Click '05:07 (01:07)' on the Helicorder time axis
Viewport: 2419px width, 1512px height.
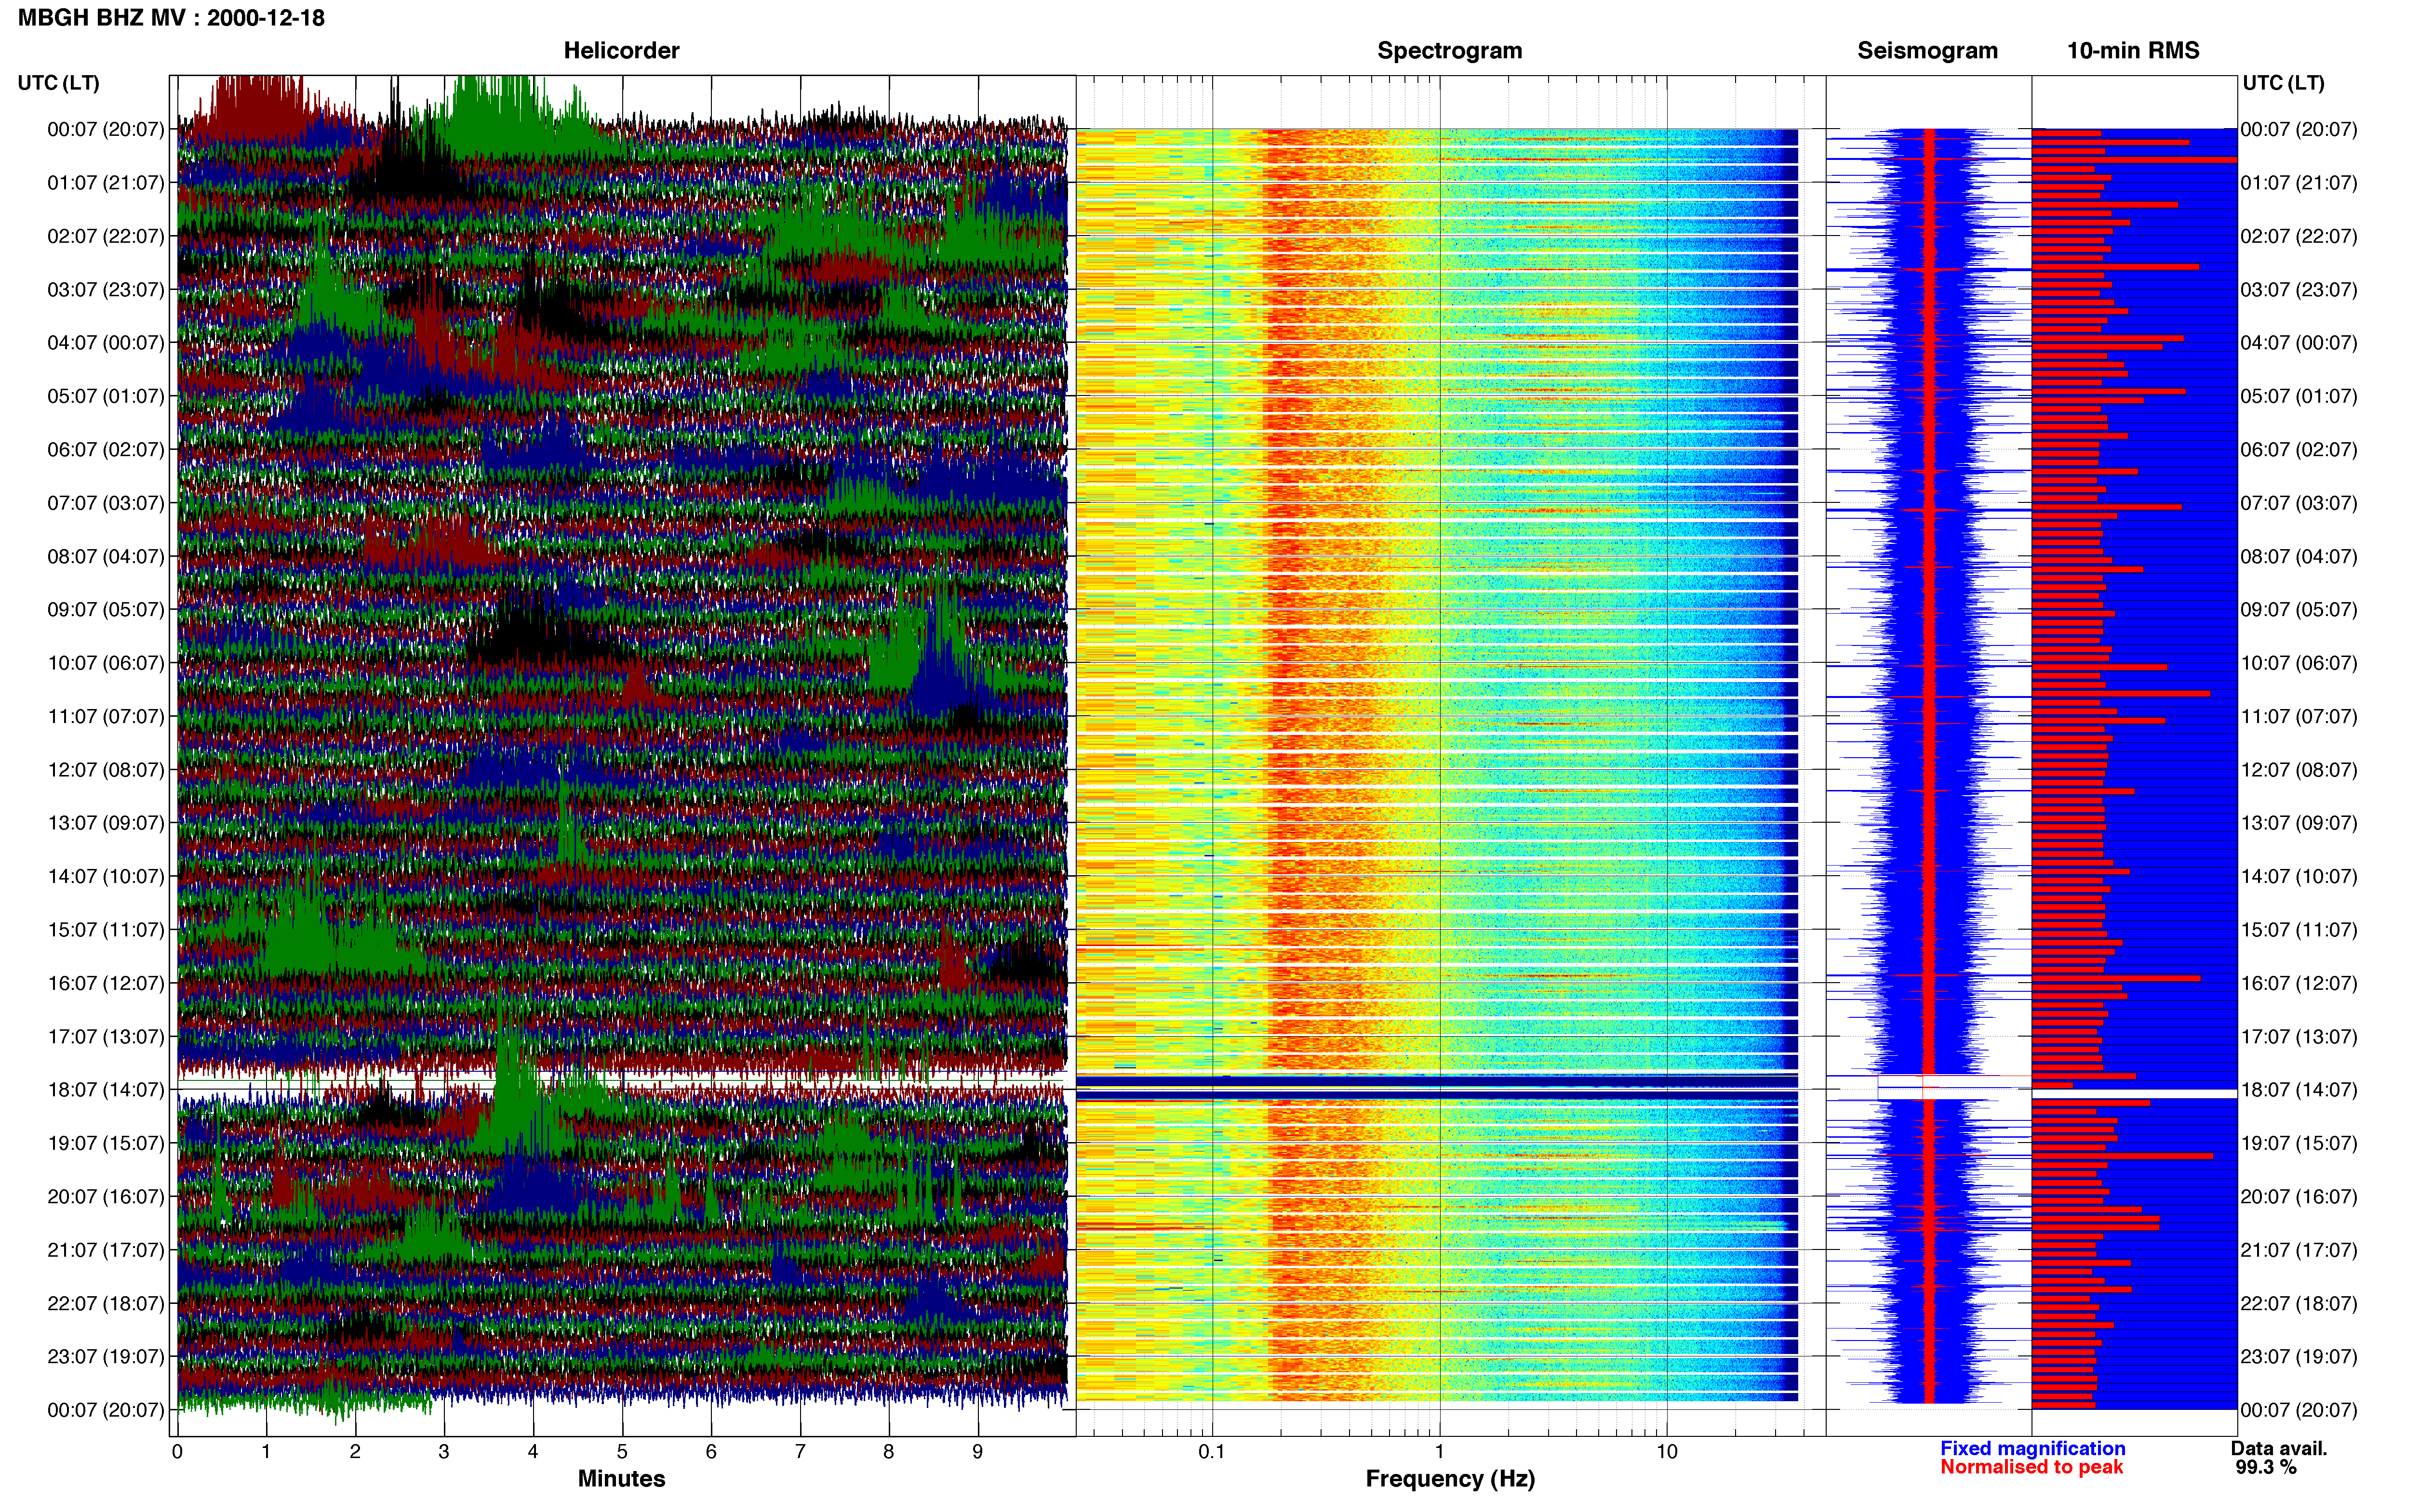(106, 396)
